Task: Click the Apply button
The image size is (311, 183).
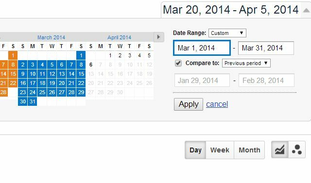Action: coord(189,104)
